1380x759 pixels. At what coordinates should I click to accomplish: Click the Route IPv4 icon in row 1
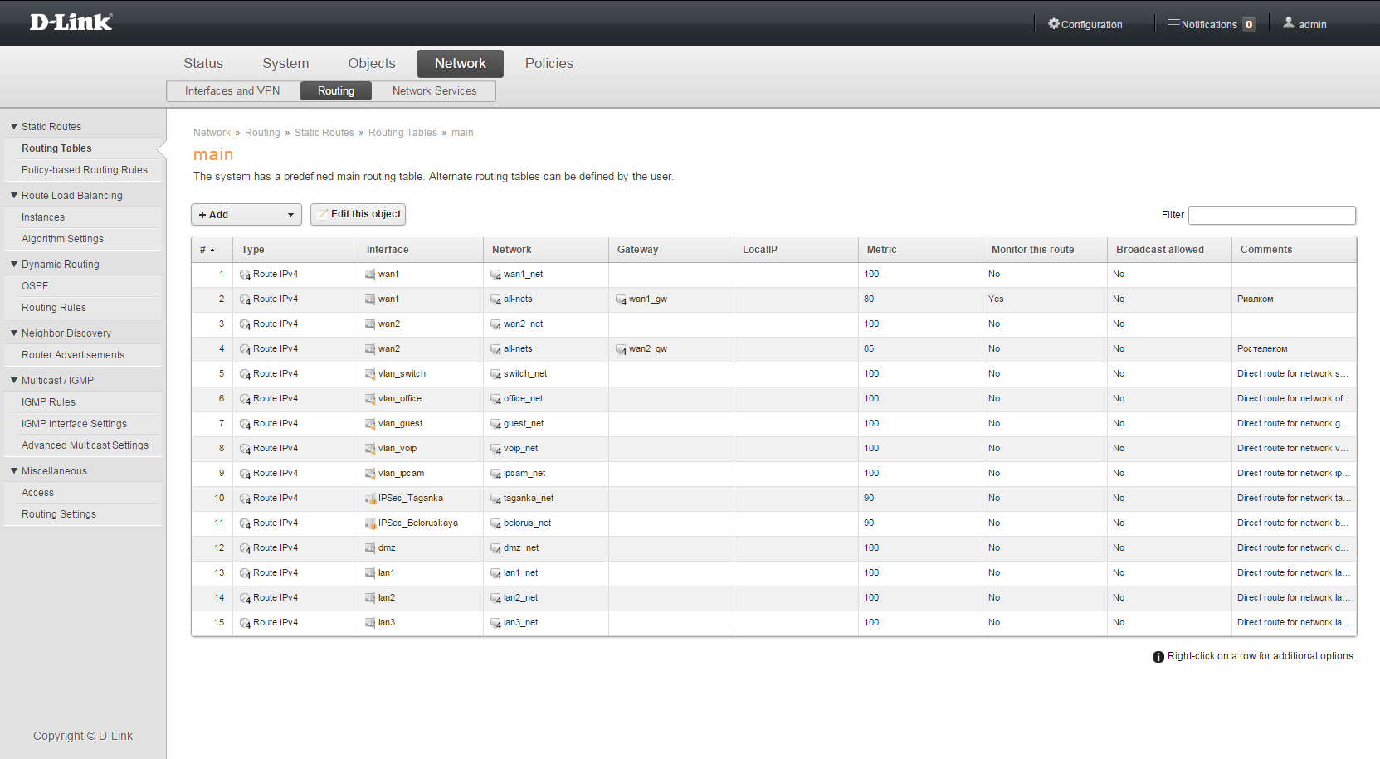[245, 275]
